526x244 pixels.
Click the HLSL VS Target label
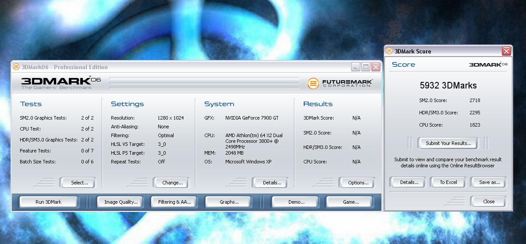(x=128, y=144)
